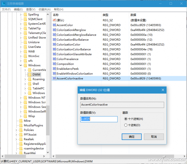Open the 编辑(E) menu
This screenshot has height=164, width=187.
[x=18, y=10]
